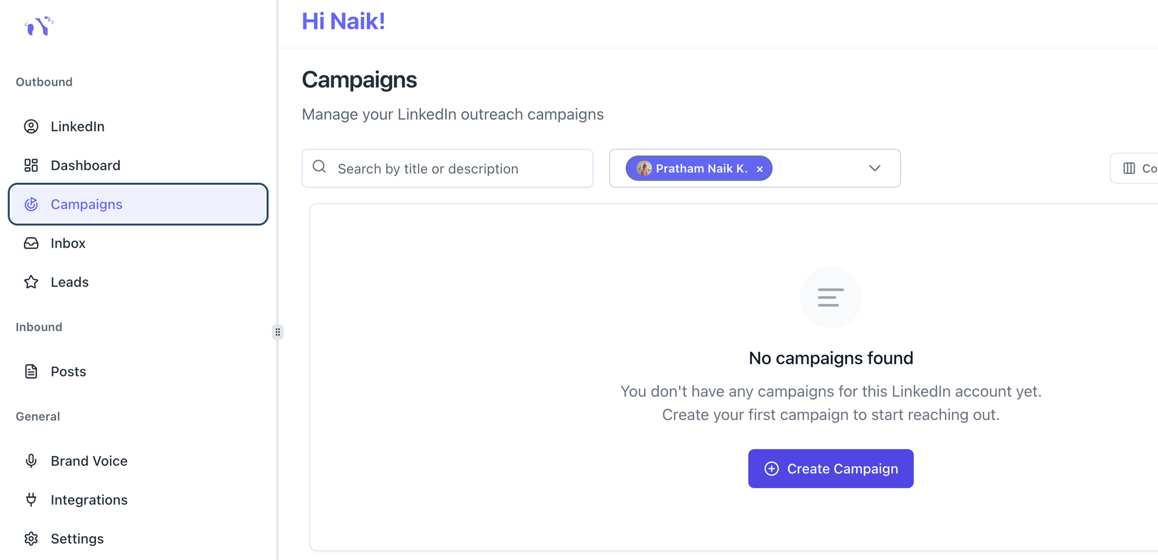1158x560 pixels.
Task: Click the Campaigns target icon
Action: click(31, 204)
